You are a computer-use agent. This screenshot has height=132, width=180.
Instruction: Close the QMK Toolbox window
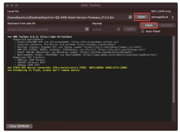click(7, 5)
